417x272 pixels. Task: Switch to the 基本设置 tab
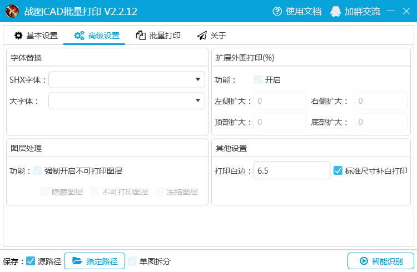click(36, 36)
